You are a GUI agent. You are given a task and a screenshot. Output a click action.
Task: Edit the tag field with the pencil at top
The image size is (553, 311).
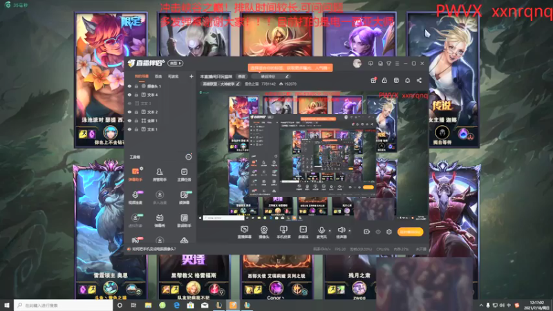(x=287, y=77)
